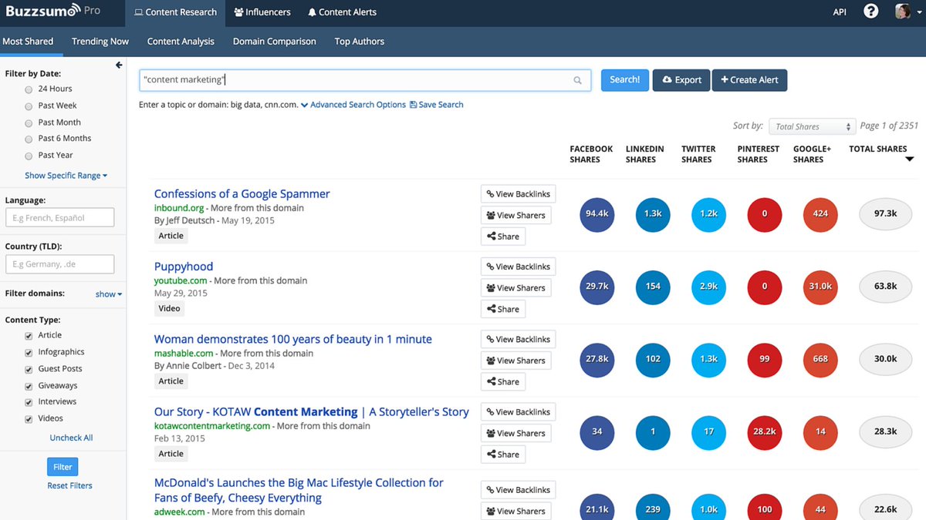
Task: Uncheck the Infographics content type
Action: tap(29, 351)
